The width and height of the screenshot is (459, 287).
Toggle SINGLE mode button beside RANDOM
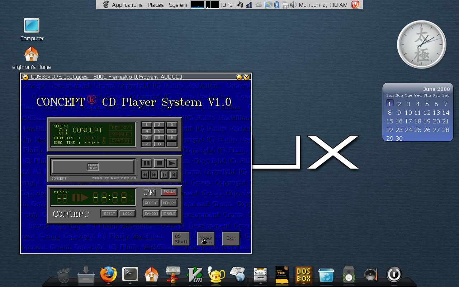[x=169, y=213]
